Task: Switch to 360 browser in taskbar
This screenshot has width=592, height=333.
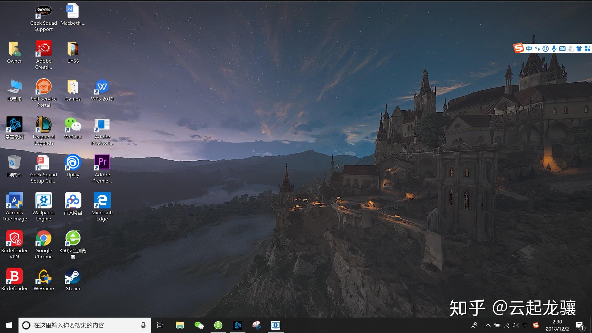Action: [x=218, y=325]
